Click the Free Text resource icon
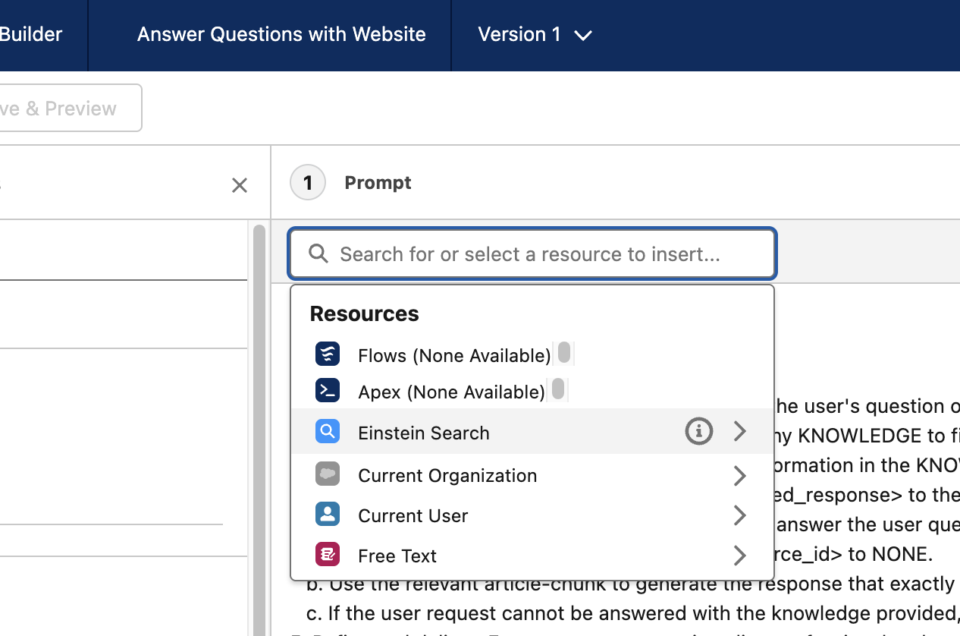Screen dimensions: 960x636 328,556
